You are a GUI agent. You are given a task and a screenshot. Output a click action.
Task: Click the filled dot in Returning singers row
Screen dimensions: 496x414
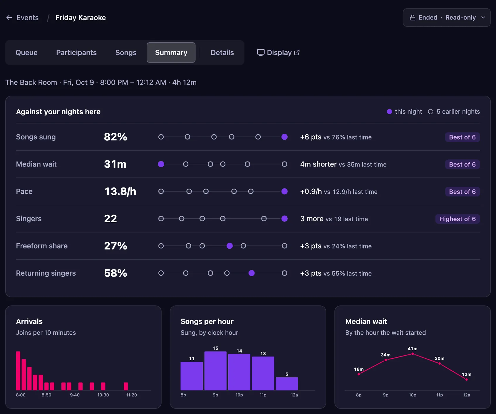(252, 273)
